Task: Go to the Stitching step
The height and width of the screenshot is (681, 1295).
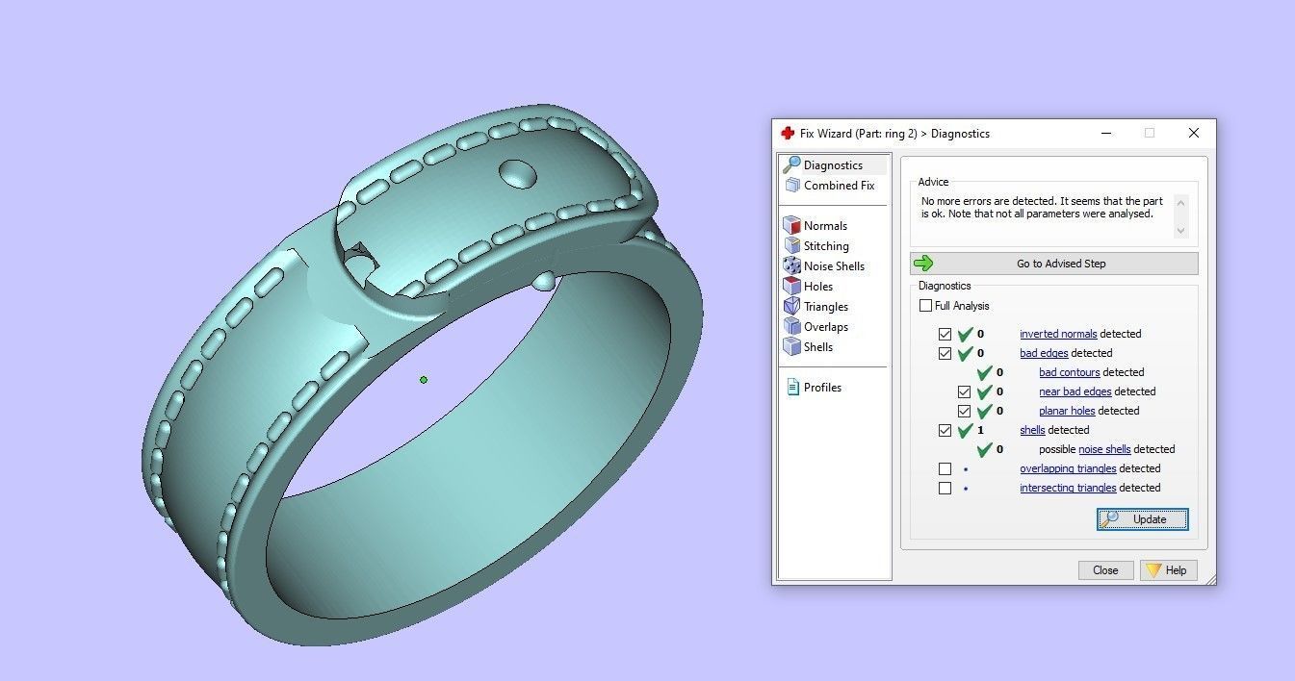Action: pos(826,246)
